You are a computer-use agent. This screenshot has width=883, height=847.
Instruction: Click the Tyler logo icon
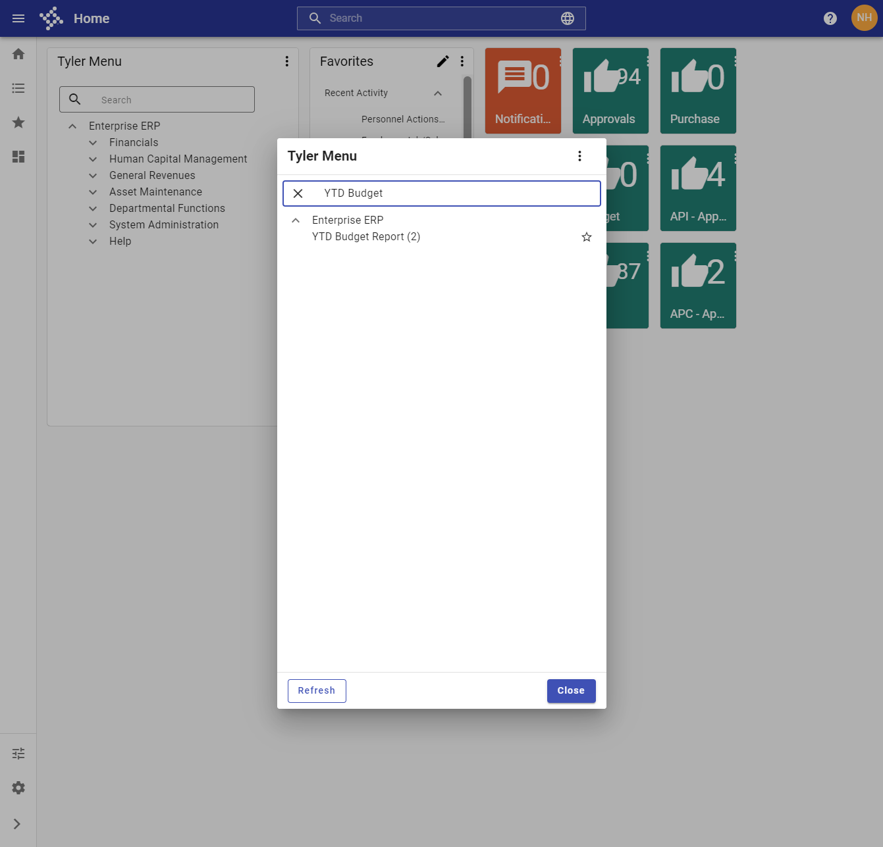point(51,18)
